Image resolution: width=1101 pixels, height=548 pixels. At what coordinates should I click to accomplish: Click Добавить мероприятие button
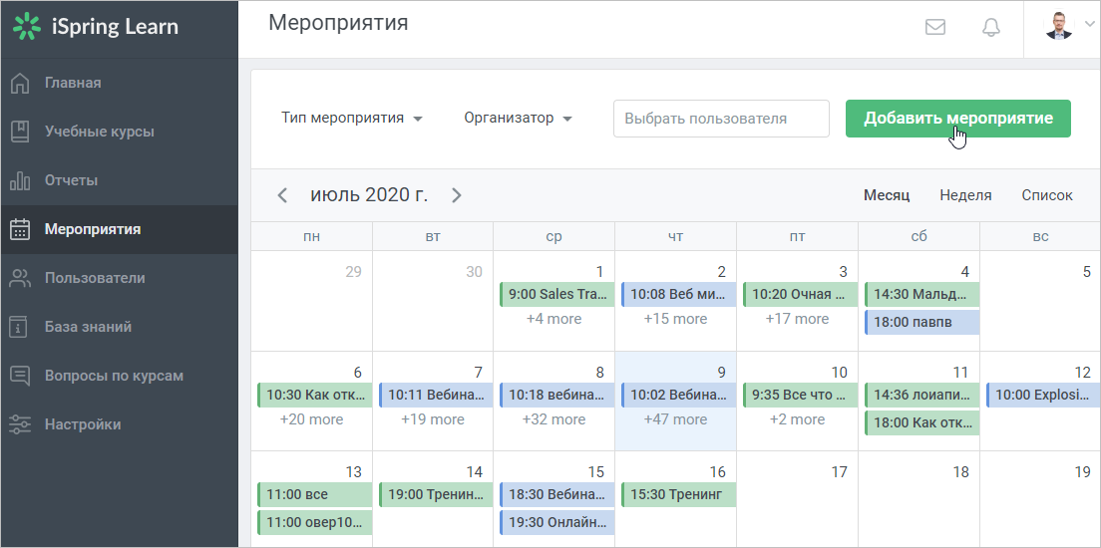pyautogui.click(x=957, y=119)
